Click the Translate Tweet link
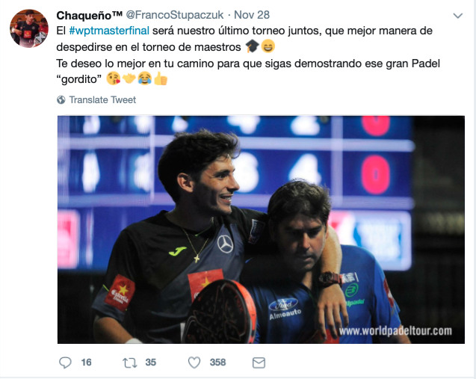 pos(102,99)
